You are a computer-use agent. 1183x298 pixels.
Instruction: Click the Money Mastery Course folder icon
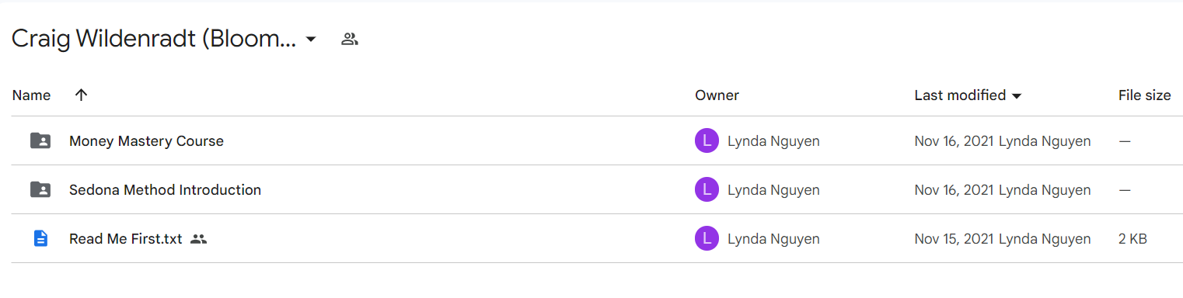(x=40, y=140)
